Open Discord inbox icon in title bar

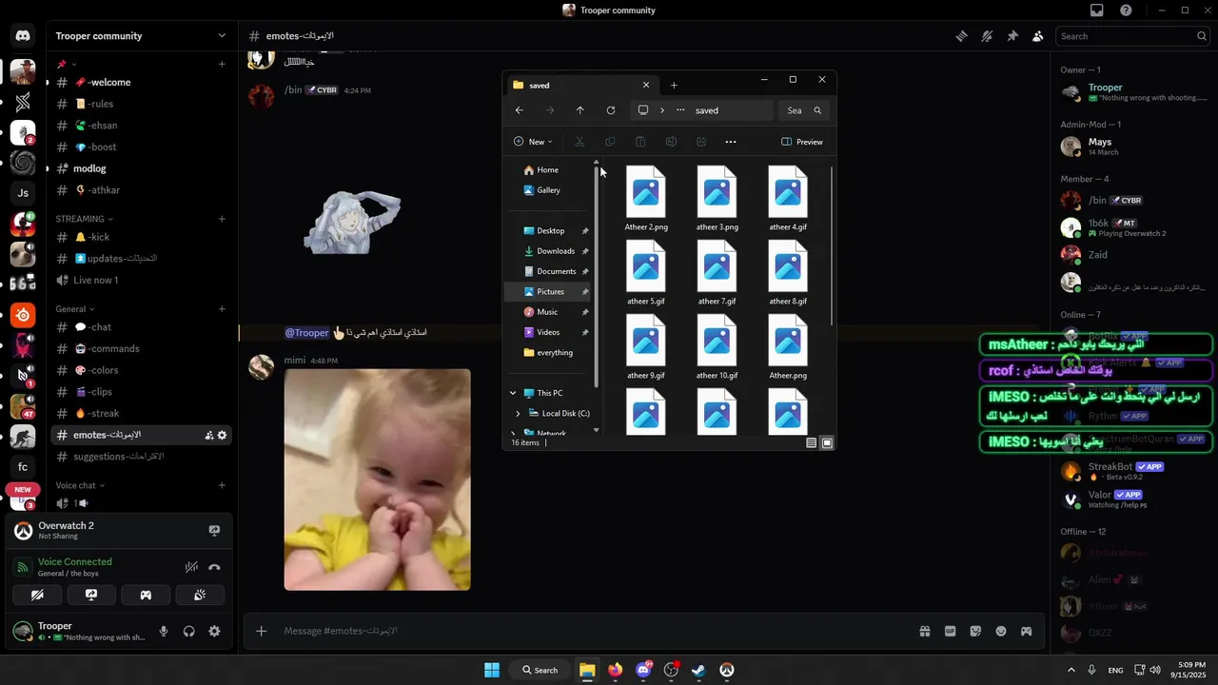pyautogui.click(x=1097, y=10)
